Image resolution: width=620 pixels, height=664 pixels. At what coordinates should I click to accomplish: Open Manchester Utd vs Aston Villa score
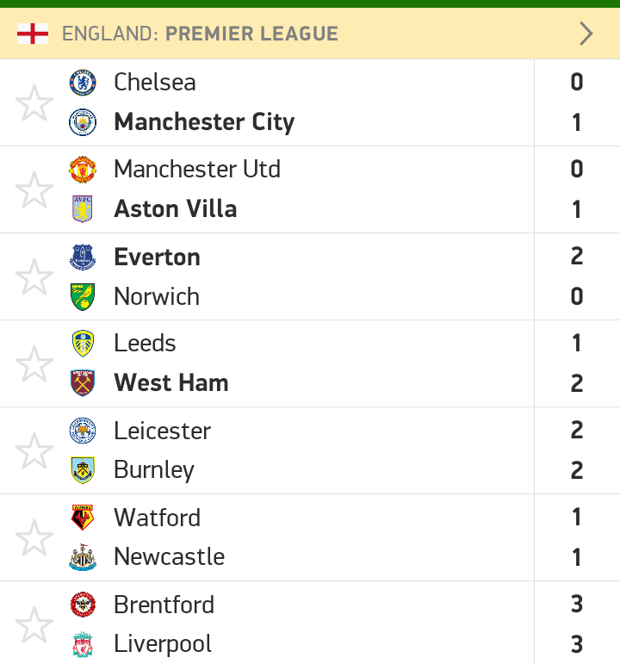[577, 189]
